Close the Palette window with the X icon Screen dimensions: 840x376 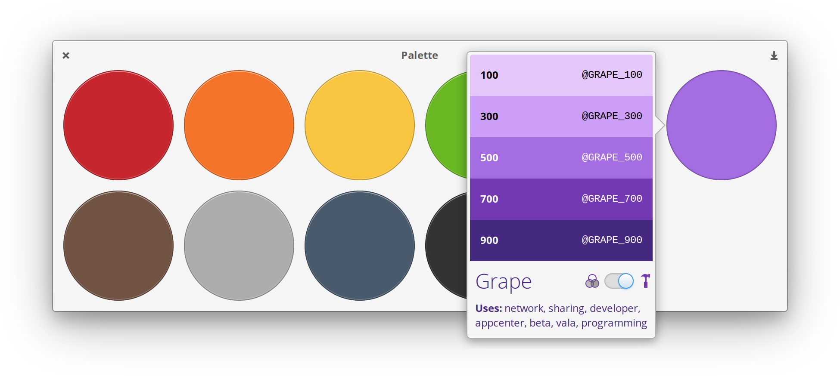65,55
